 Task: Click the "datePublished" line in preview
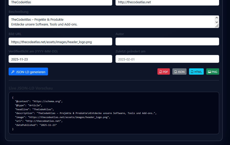coord(36,125)
